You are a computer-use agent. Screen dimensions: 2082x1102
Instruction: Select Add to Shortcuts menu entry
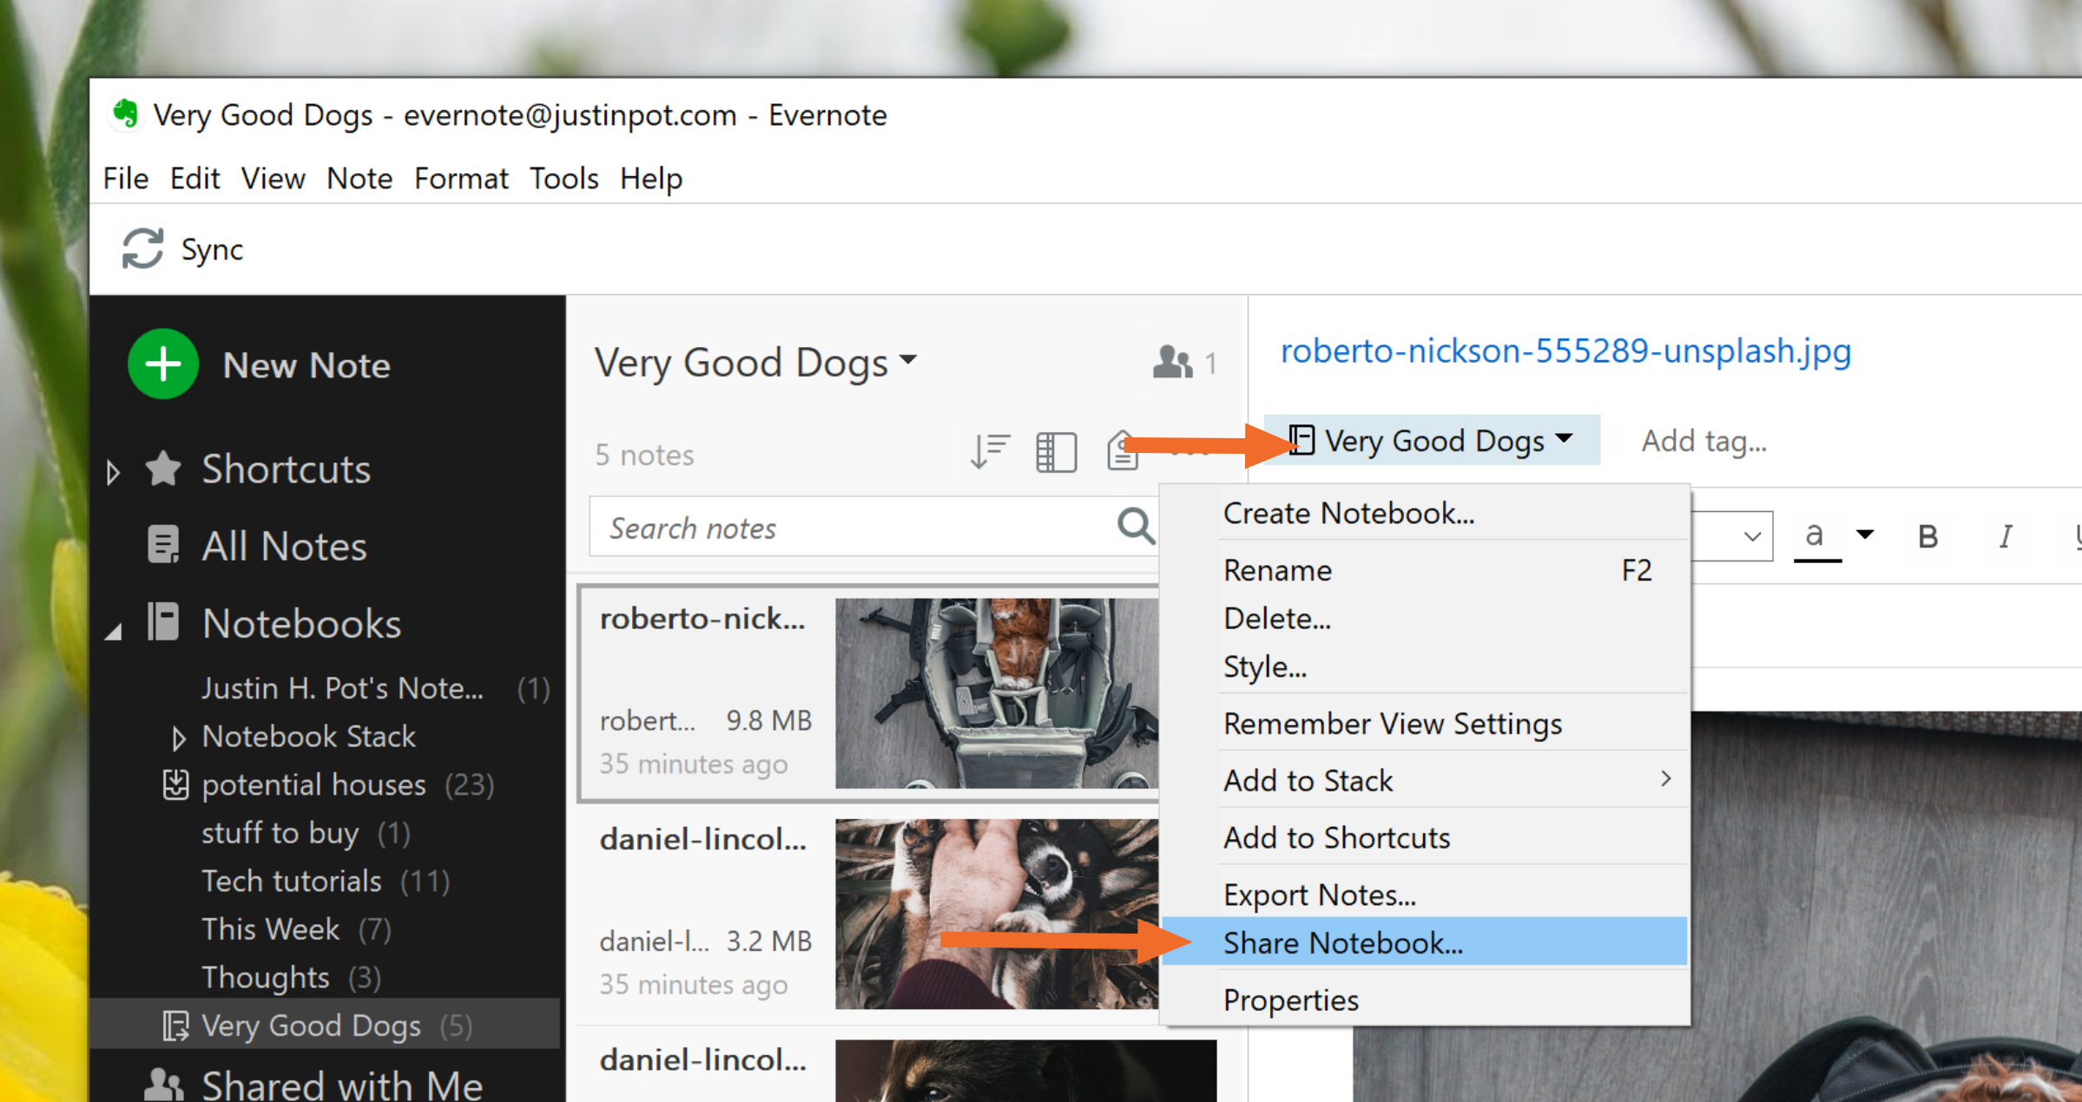(1424, 837)
